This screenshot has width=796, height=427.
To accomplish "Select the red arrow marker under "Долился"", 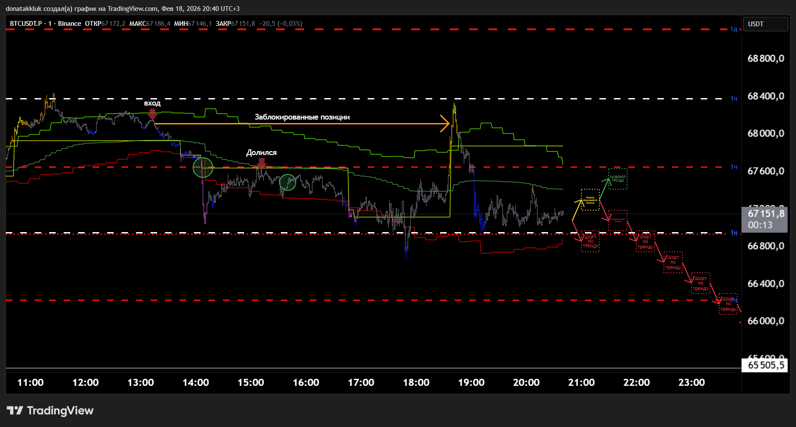I will tap(262, 163).
